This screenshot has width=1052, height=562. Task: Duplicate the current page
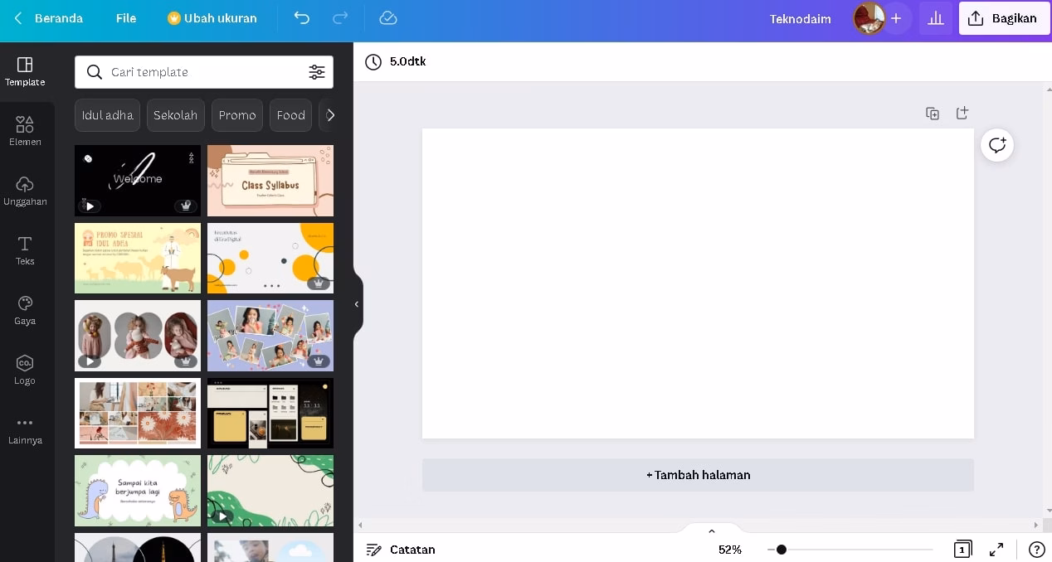933,114
